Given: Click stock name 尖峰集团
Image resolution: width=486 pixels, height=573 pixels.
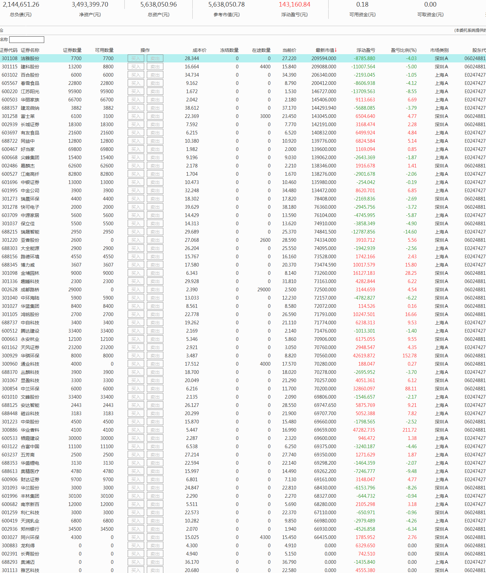Looking at the screenshot, I should click(x=30, y=158).
